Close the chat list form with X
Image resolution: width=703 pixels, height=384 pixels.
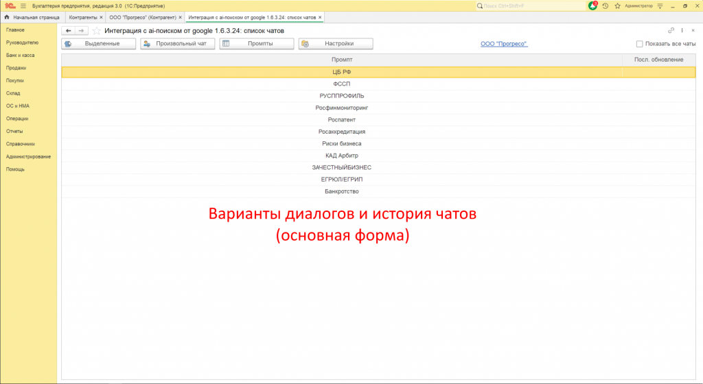tap(693, 30)
